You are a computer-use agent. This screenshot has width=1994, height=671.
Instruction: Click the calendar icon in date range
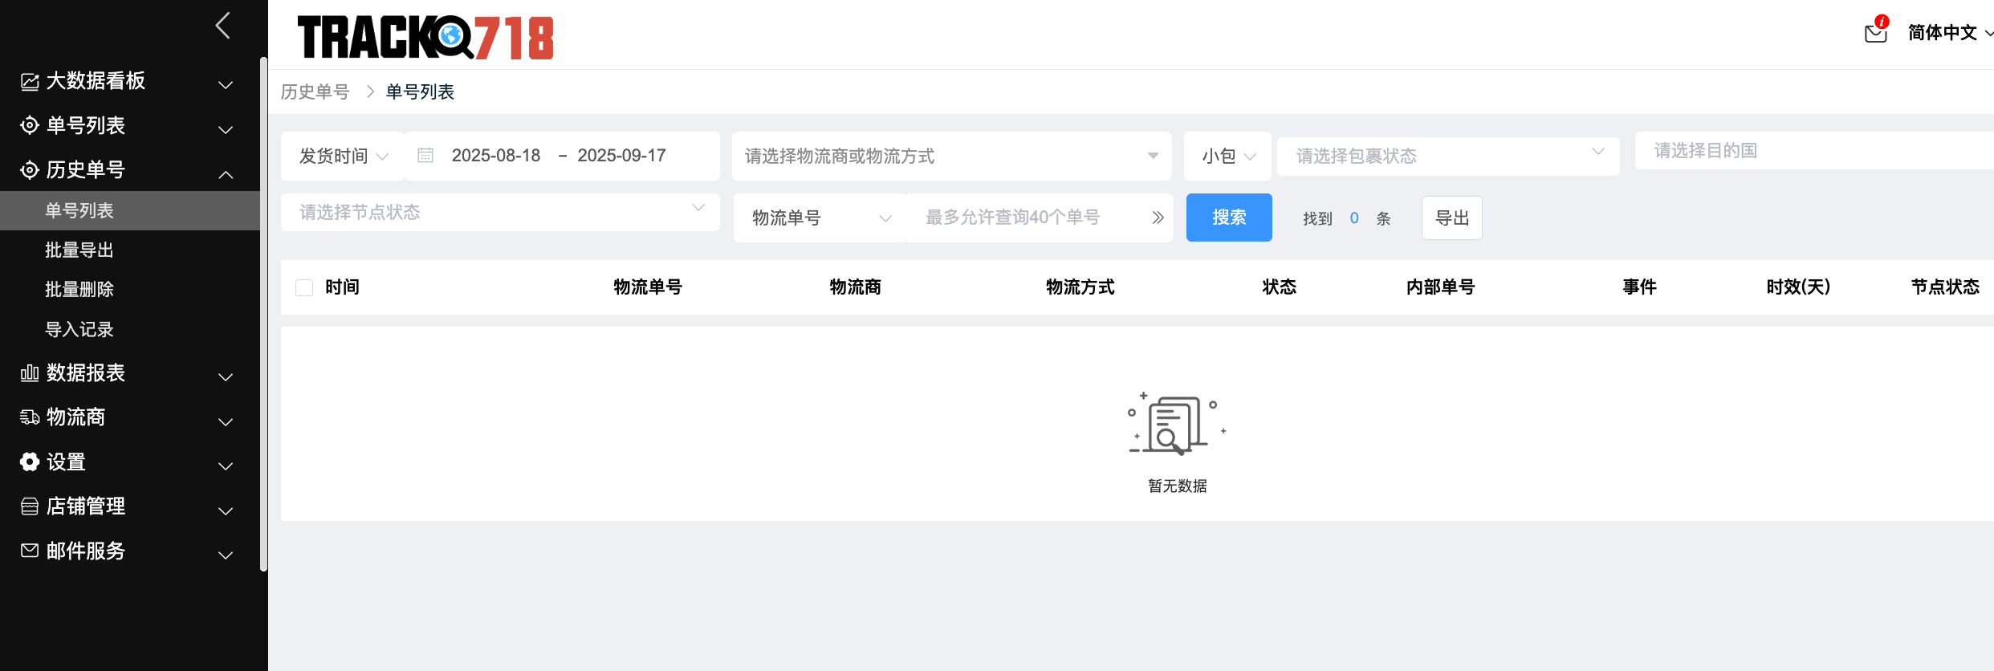(x=425, y=155)
